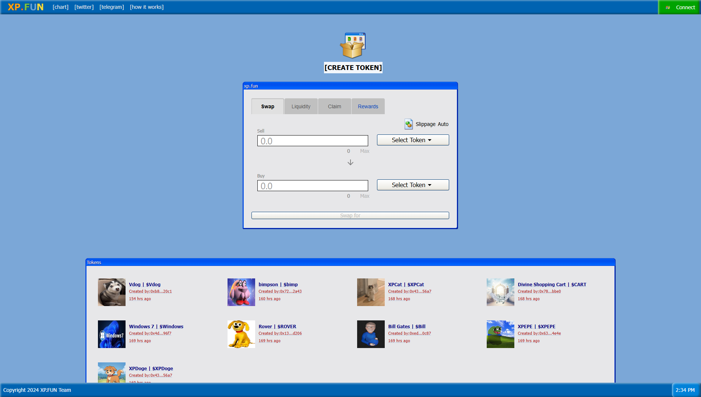
Task: Open the Rover dog token image
Action: click(x=241, y=334)
